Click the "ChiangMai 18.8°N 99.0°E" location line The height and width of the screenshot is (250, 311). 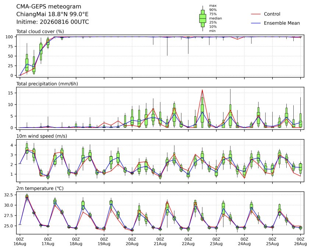point(52,14)
